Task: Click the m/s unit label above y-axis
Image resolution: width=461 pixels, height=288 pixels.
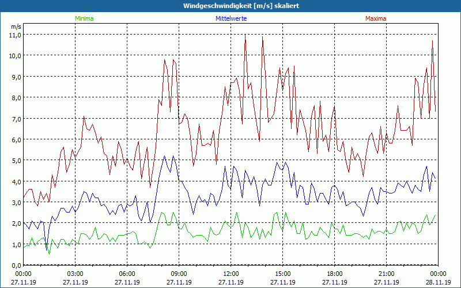Action: point(16,26)
